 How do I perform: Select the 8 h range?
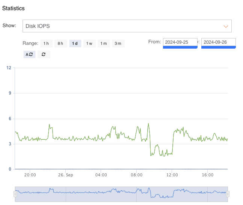pos(60,43)
